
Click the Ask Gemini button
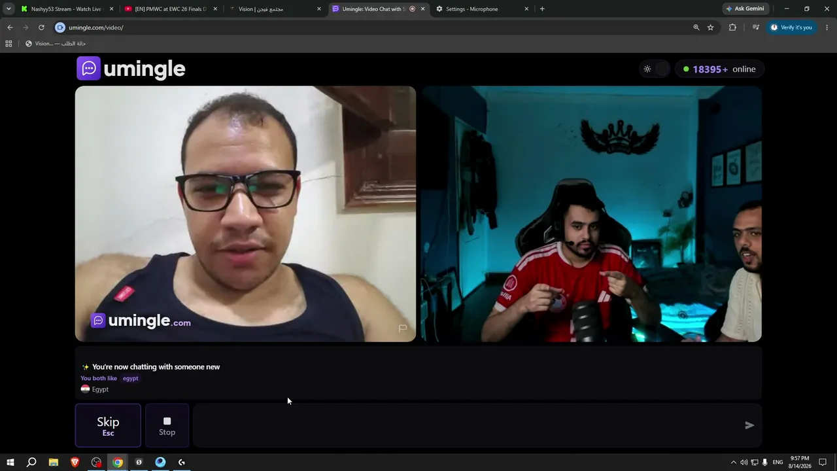coord(745,9)
